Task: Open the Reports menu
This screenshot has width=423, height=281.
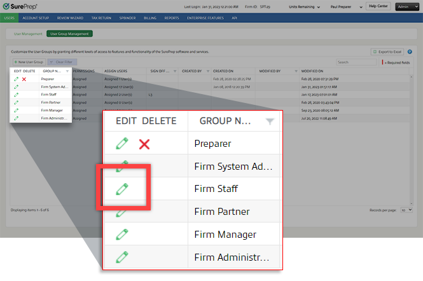Action: pyautogui.click(x=172, y=18)
